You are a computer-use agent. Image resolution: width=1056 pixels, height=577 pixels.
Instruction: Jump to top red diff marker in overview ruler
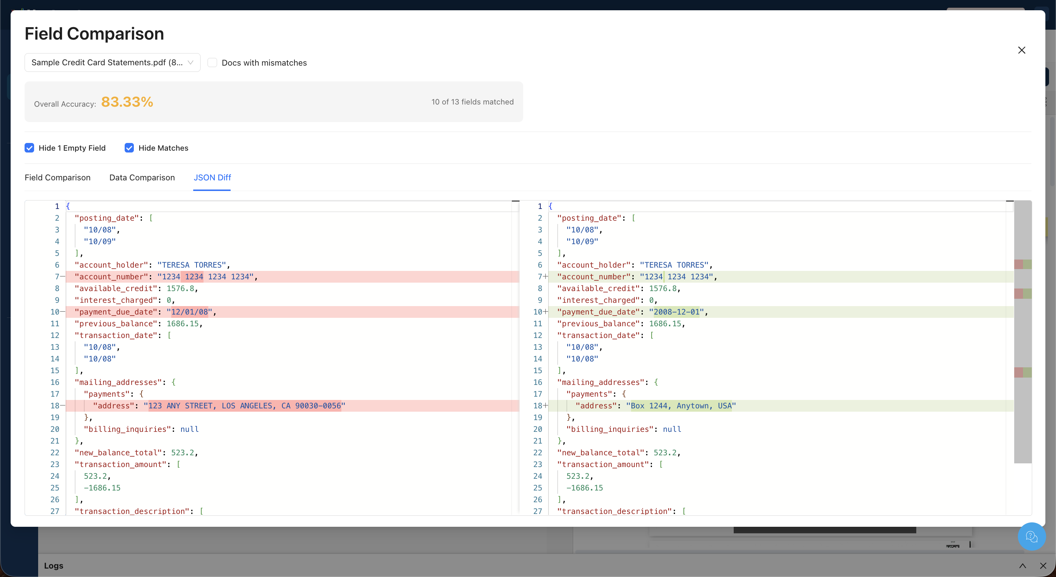(1018, 264)
